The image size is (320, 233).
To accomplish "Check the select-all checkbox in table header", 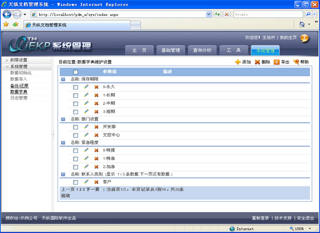I will 76,72.
